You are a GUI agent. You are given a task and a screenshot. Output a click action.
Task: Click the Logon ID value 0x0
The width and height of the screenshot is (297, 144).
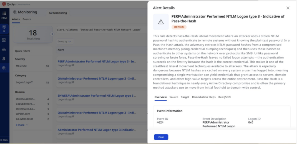pyautogui.click(x=251, y=122)
